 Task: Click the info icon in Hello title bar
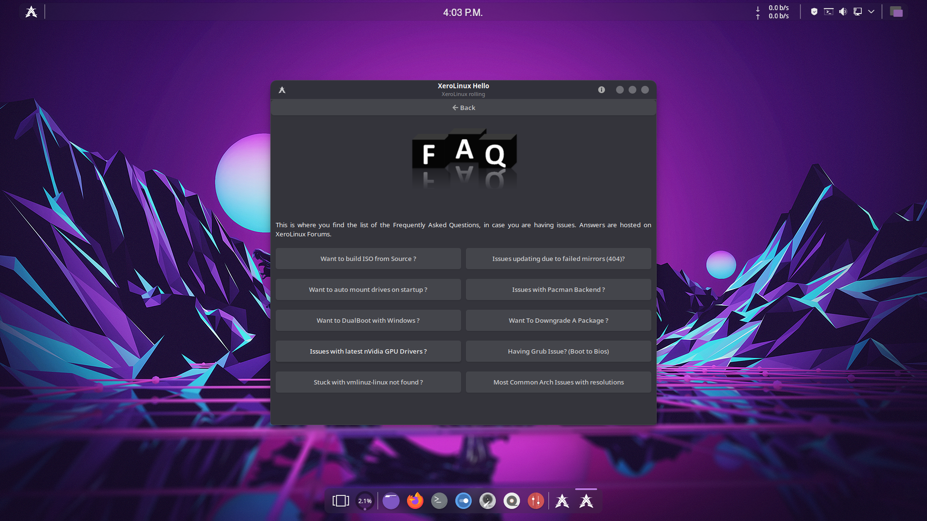click(x=602, y=90)
